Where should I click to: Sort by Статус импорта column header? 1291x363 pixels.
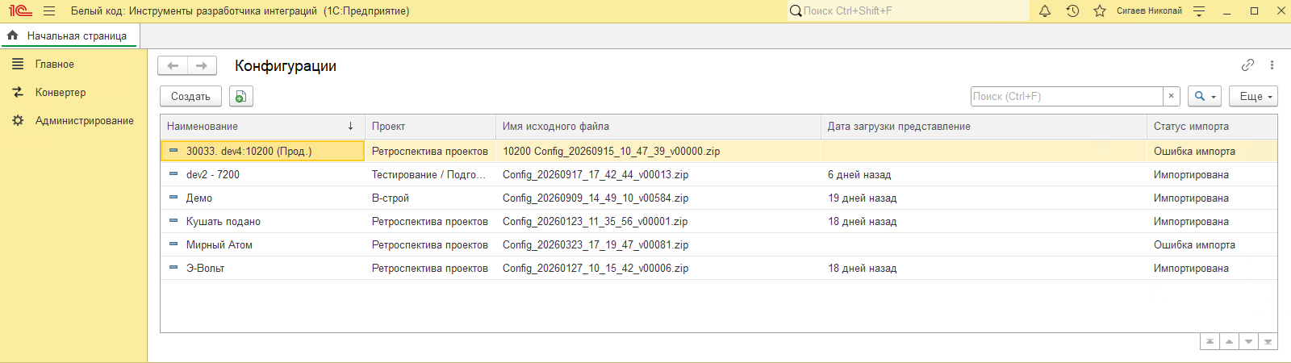click(1212, 126)
